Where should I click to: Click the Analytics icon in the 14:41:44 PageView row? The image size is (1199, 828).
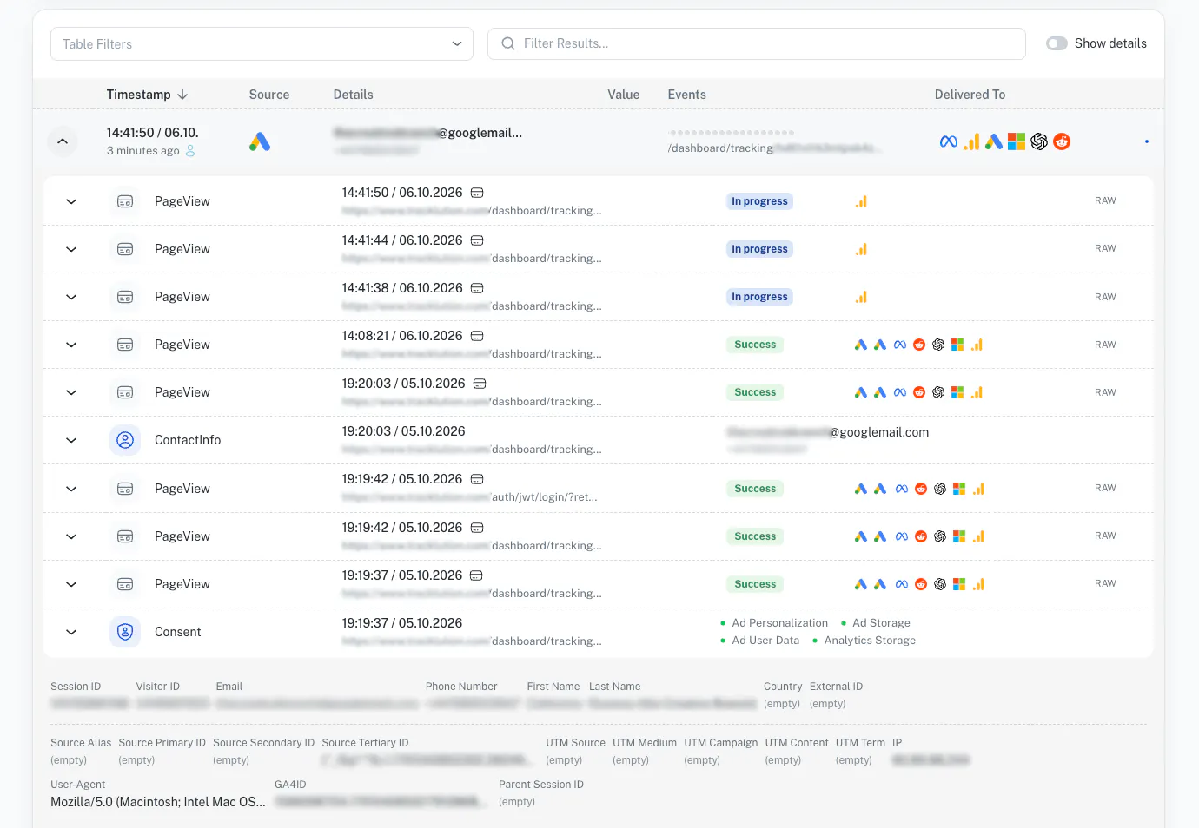[861, 249]
